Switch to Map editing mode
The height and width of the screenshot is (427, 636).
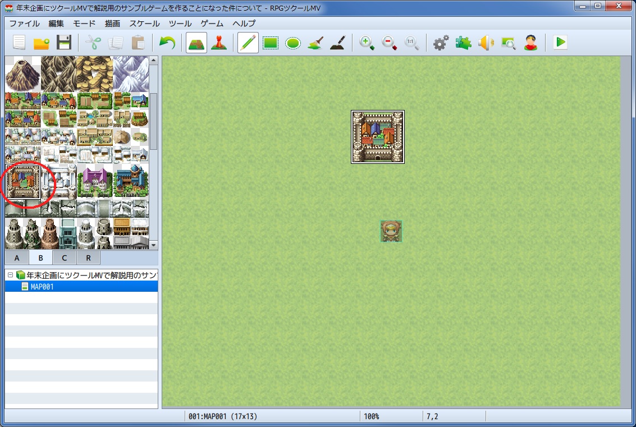click(x=196, y=43)
